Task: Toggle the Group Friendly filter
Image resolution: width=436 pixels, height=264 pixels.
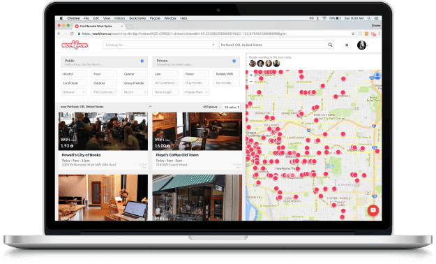Action: pyautogui.click(x=135, y=83)
